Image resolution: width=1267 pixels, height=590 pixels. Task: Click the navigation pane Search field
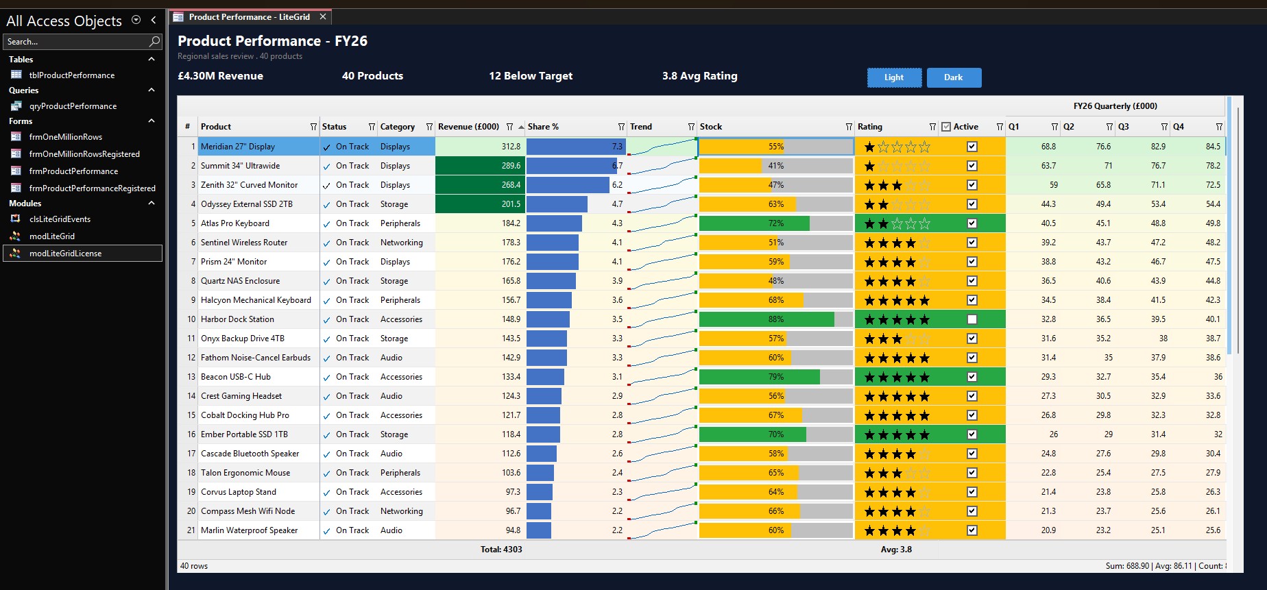click(83, 42)
